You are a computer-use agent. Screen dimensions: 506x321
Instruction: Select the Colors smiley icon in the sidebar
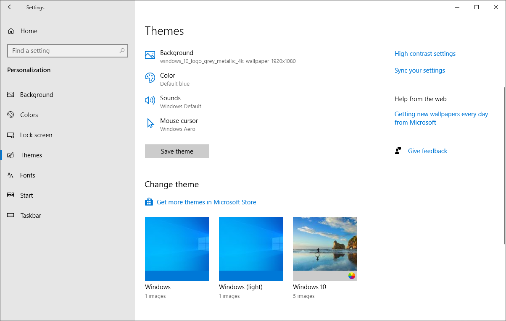tap(11, 115)
